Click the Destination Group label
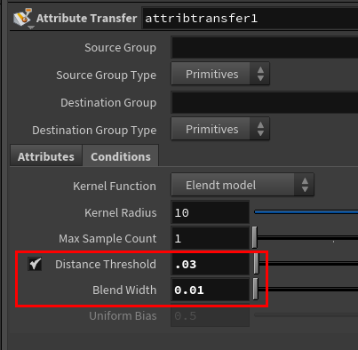358x350 pixels. (108, 103)
